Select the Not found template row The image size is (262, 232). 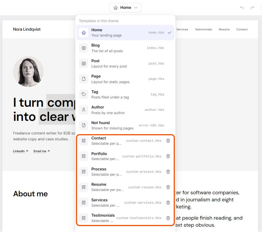pyautogui.click(x=125, y=125)
